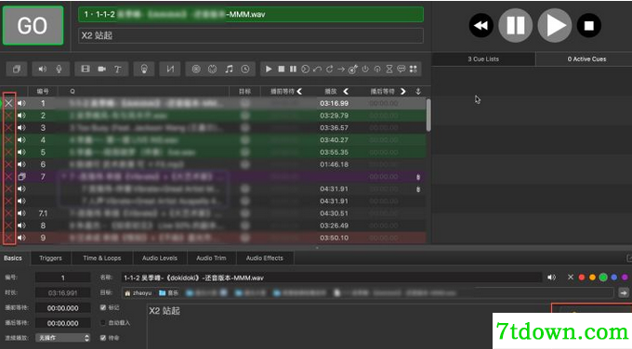
Task: Add a Script cue from toolbar
Action: pyautogui.click(x=414, y=70)
